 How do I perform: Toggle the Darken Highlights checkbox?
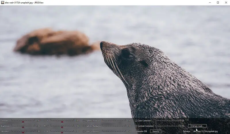84,126
